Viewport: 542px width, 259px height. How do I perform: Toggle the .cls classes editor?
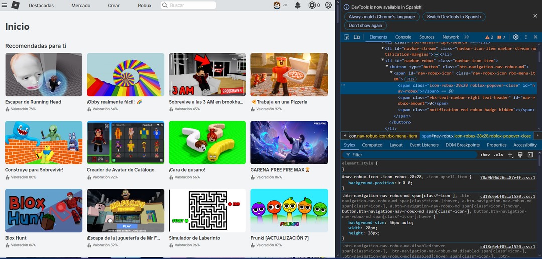(498, 155)
